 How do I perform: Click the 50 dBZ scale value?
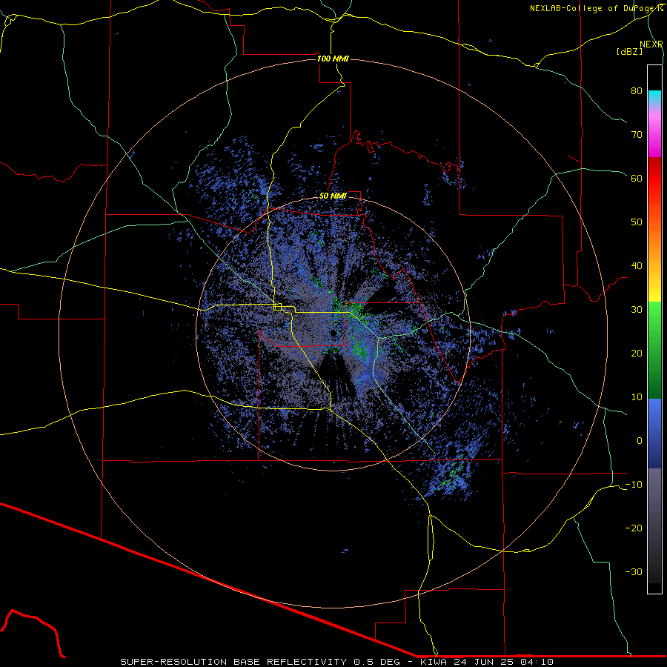pos(637,222)
